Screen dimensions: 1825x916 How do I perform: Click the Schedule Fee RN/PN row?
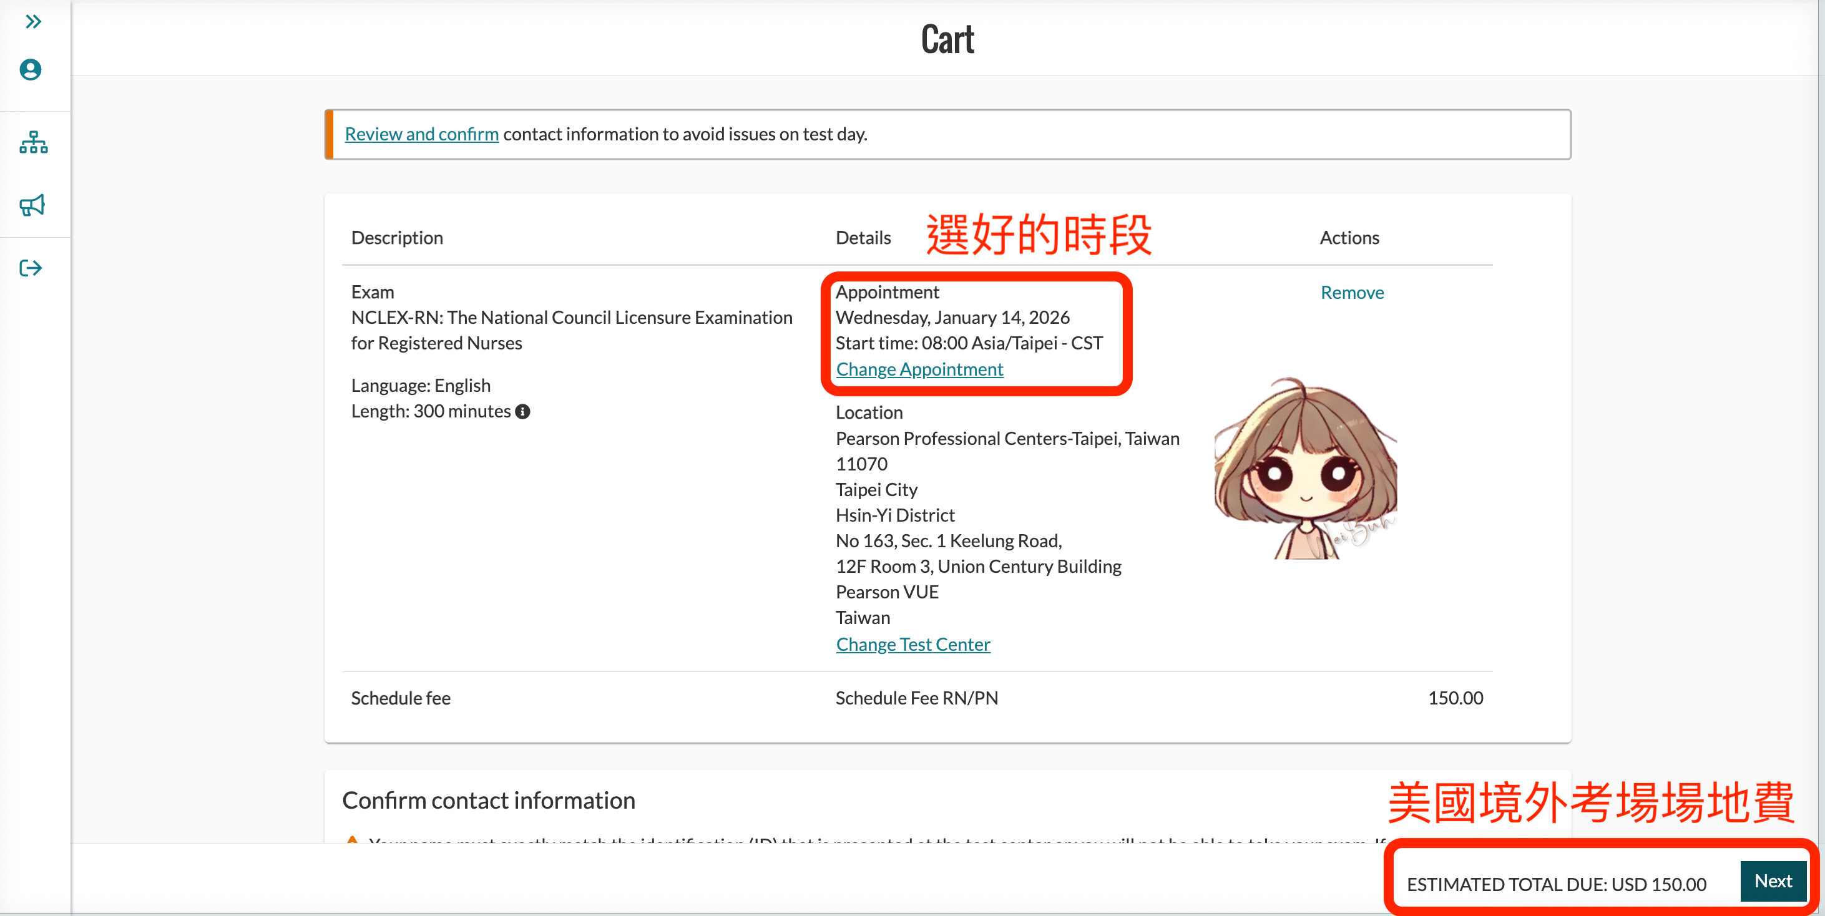916,698
